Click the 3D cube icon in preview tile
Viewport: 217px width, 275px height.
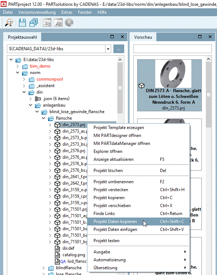point(142,86)
